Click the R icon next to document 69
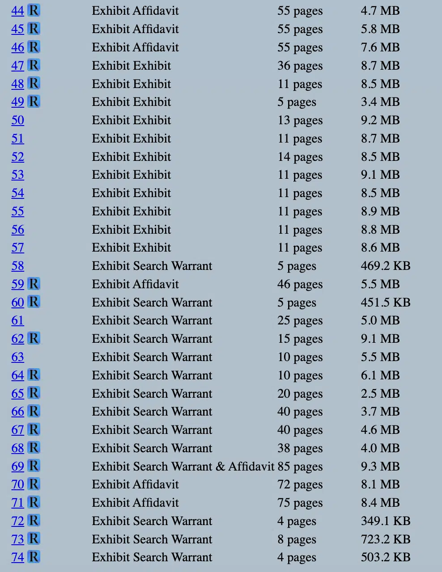This screenshot has height=572, width=442. point(34,466)
